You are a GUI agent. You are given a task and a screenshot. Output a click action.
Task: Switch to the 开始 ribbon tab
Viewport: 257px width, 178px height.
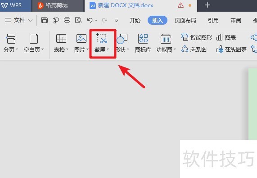pos(135,21)
